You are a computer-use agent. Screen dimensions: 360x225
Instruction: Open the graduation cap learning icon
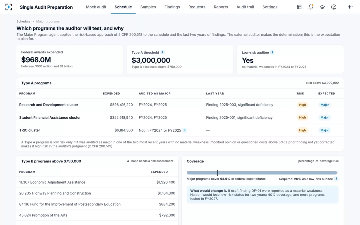322,7
